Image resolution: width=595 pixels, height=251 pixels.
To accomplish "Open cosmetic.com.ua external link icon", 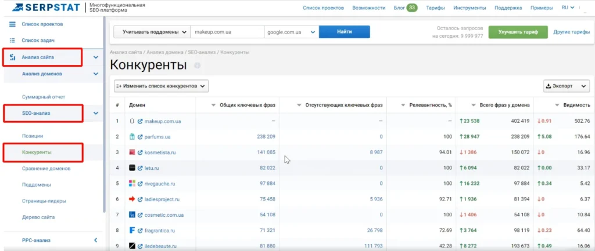I will point(140,215).
